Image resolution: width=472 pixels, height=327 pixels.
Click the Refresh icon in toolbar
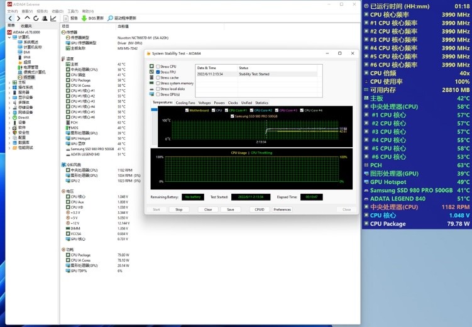click(35, 19)
